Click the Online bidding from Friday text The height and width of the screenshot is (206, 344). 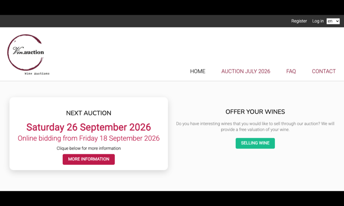[89, 138]
